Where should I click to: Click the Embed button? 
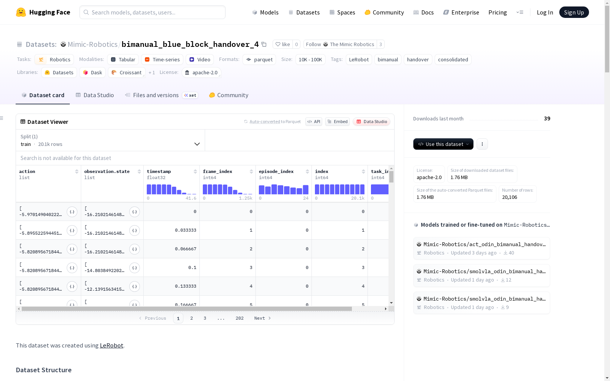click(337, 122)
